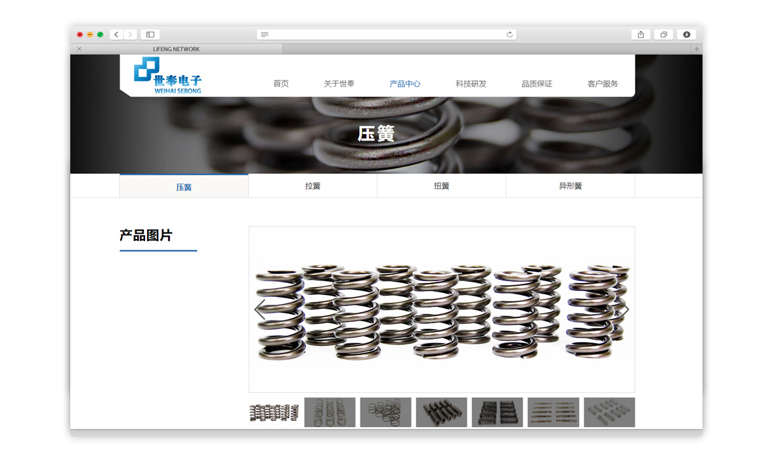Select the seventh thumbnail in the strip
This screenshot has width=780, height=467.
(609, 412)
